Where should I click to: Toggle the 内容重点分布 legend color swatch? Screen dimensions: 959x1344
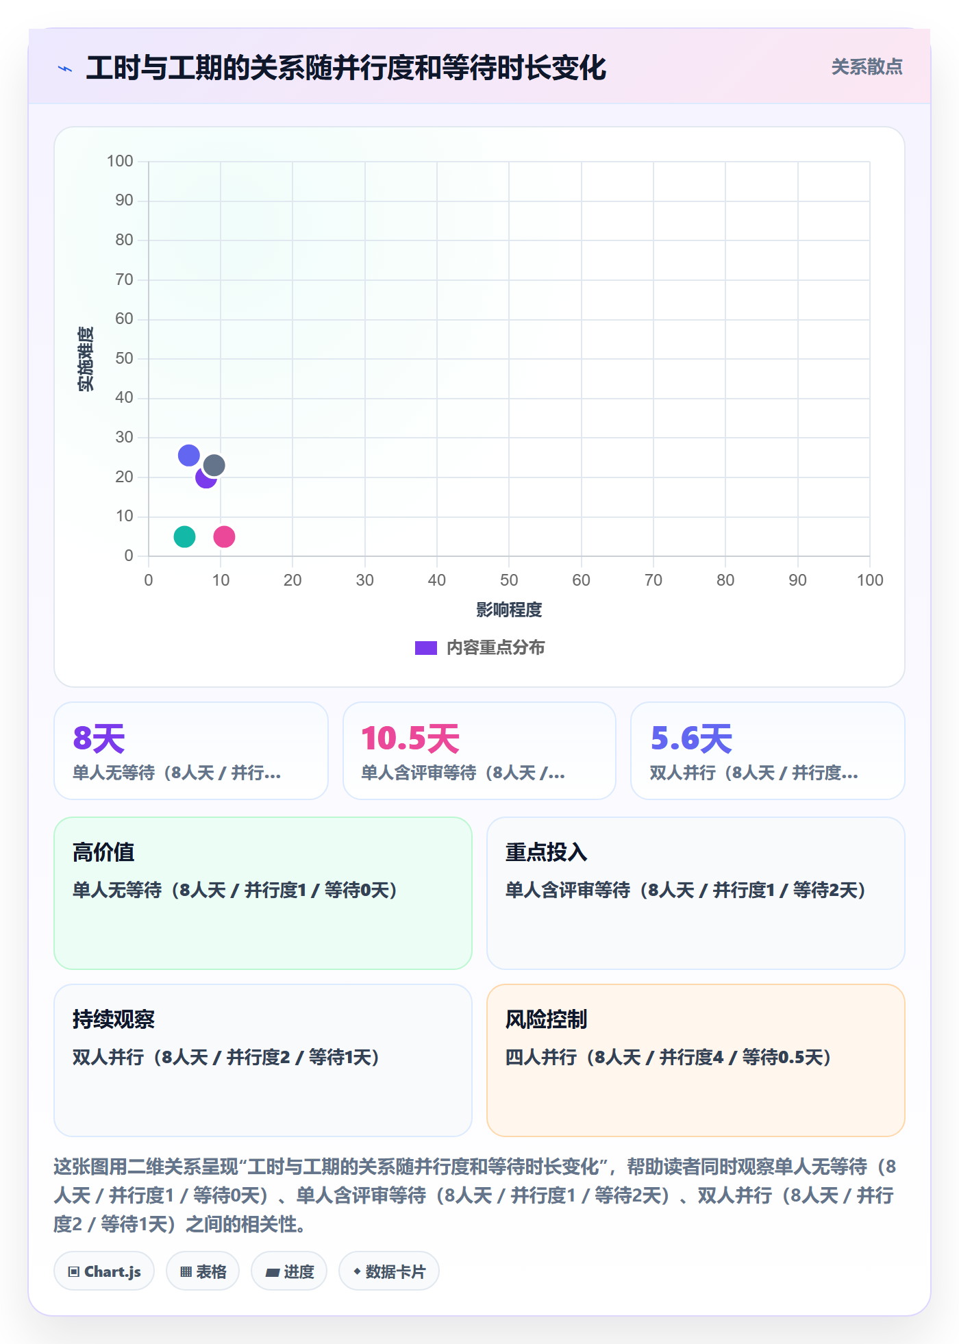[x=426, y=648]
